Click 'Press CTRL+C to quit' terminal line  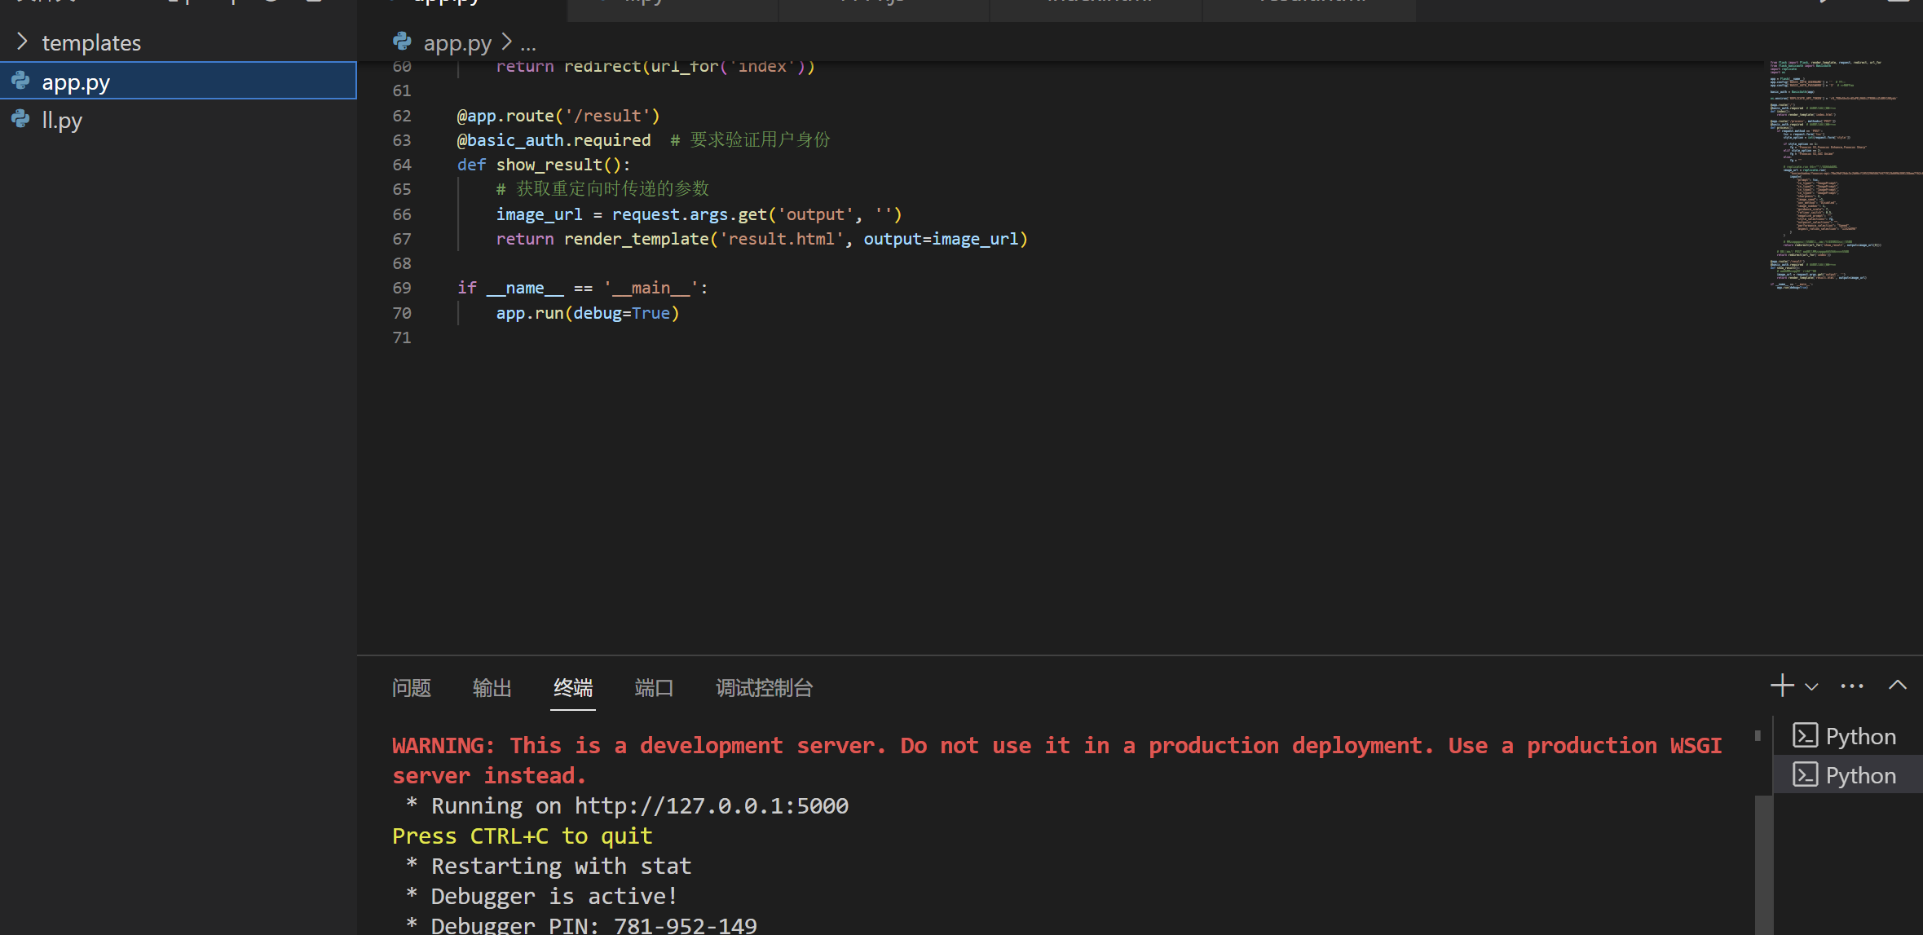coord(522,836)
